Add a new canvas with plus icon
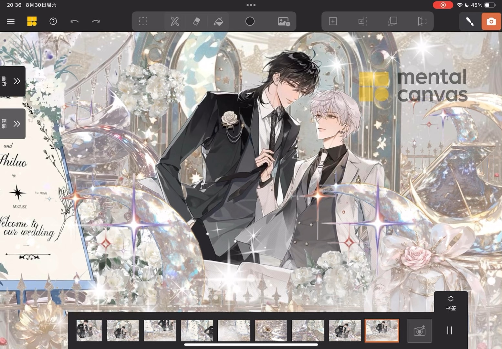This screenshot has width=502, height=349. [333, 21]
